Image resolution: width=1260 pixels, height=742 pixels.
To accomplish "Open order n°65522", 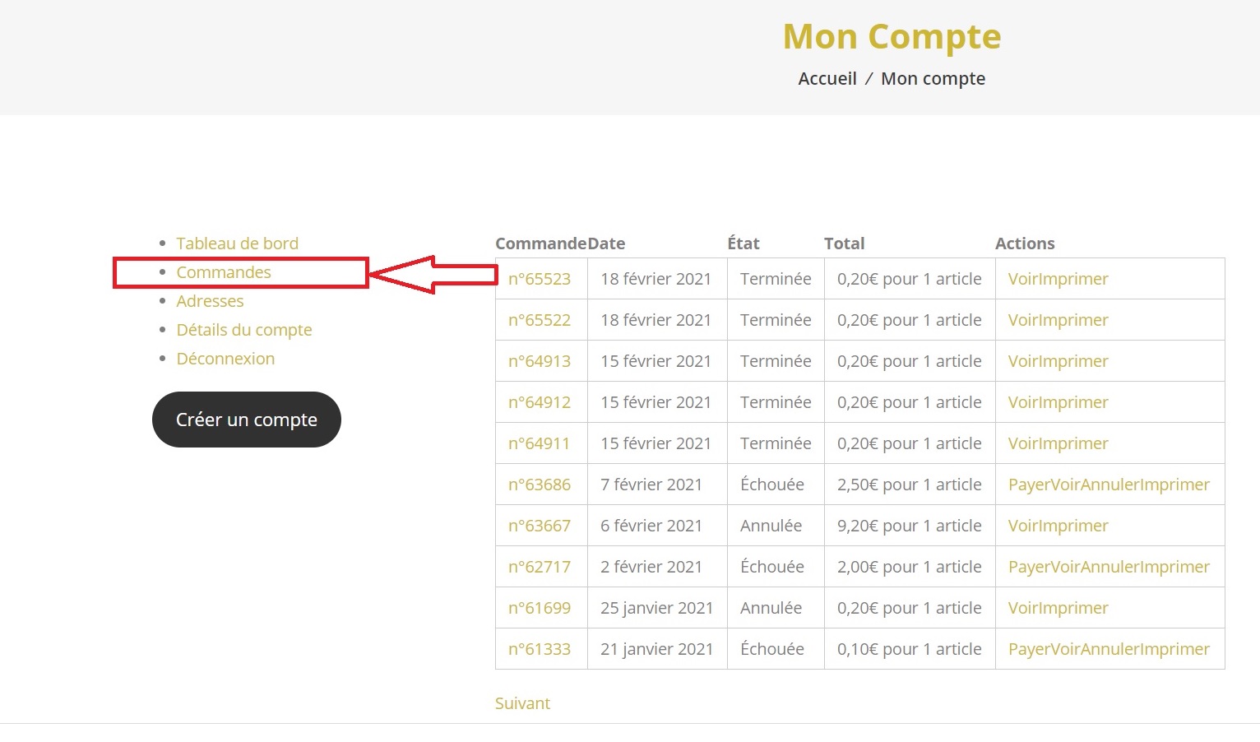I will point(539,320).
